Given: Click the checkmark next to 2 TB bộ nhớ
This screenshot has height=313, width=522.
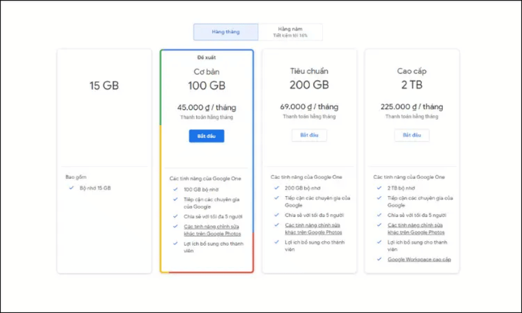Looking at the screenshot, I should (379, 188).
